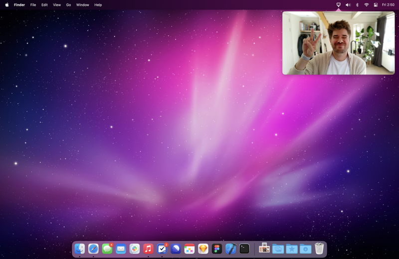Image resolution: width=399 pixels, height=259 pixels.
Task: Open the File menu
Action: tap(33, 5)
